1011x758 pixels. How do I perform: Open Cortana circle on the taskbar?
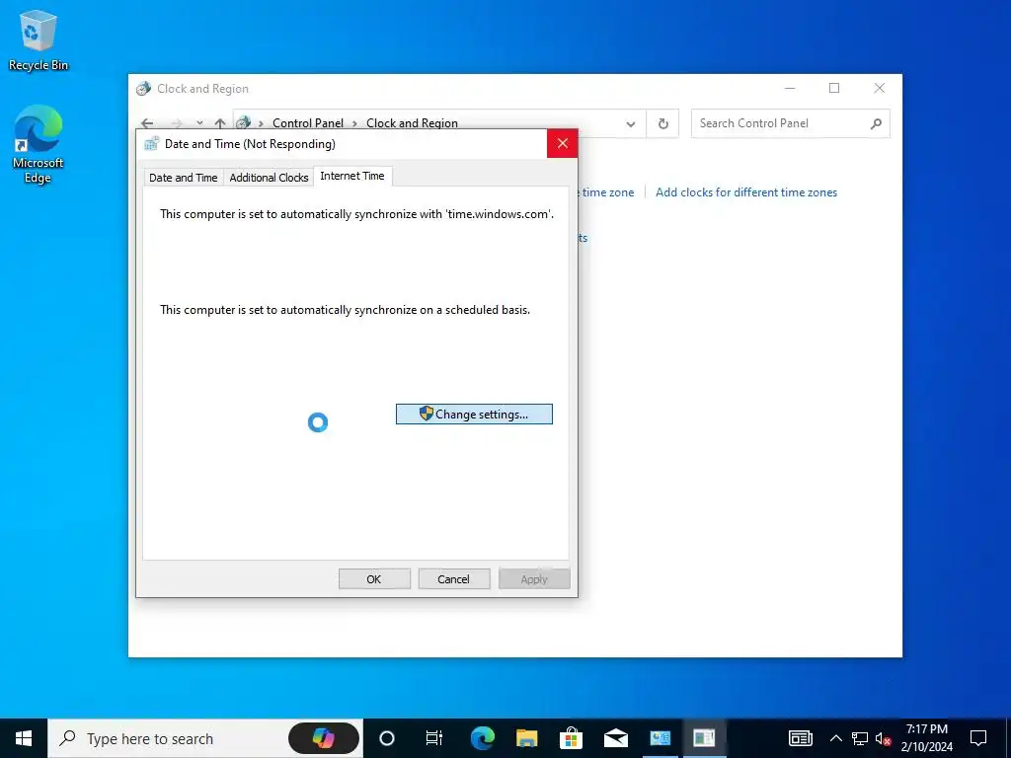pos(387,738)
